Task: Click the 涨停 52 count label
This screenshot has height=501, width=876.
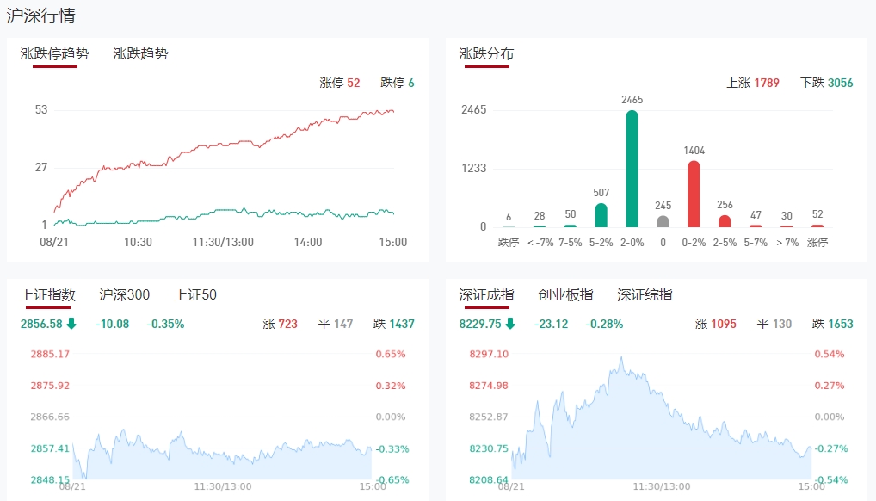Action: pyautogui.click(x=340, y=83)
